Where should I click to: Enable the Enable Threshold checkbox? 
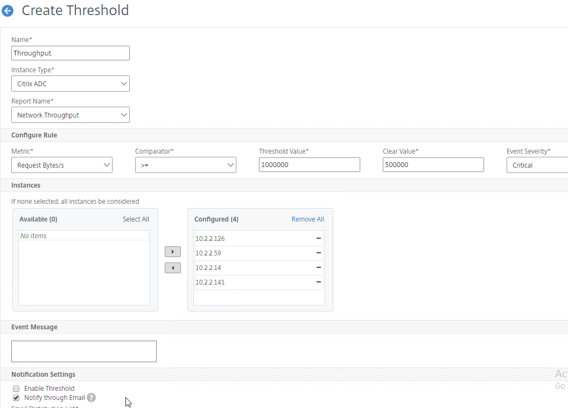pyautogui.click(x=16, y=389)
